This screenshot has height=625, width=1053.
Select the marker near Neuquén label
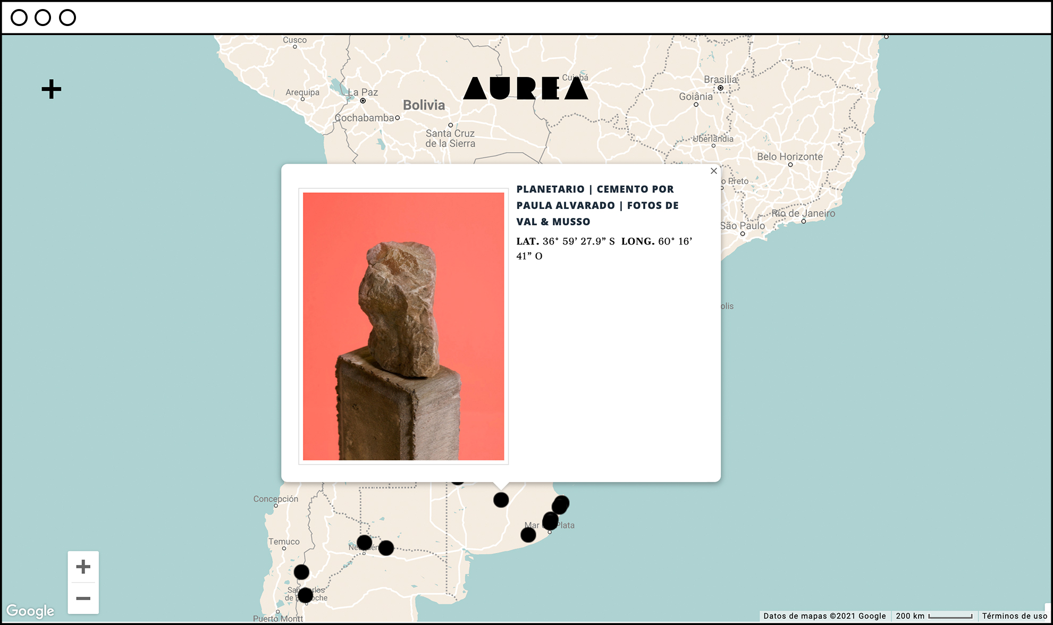coord(364,543)
